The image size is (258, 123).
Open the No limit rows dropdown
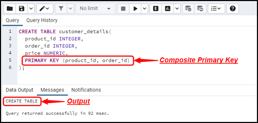point(96,9)
